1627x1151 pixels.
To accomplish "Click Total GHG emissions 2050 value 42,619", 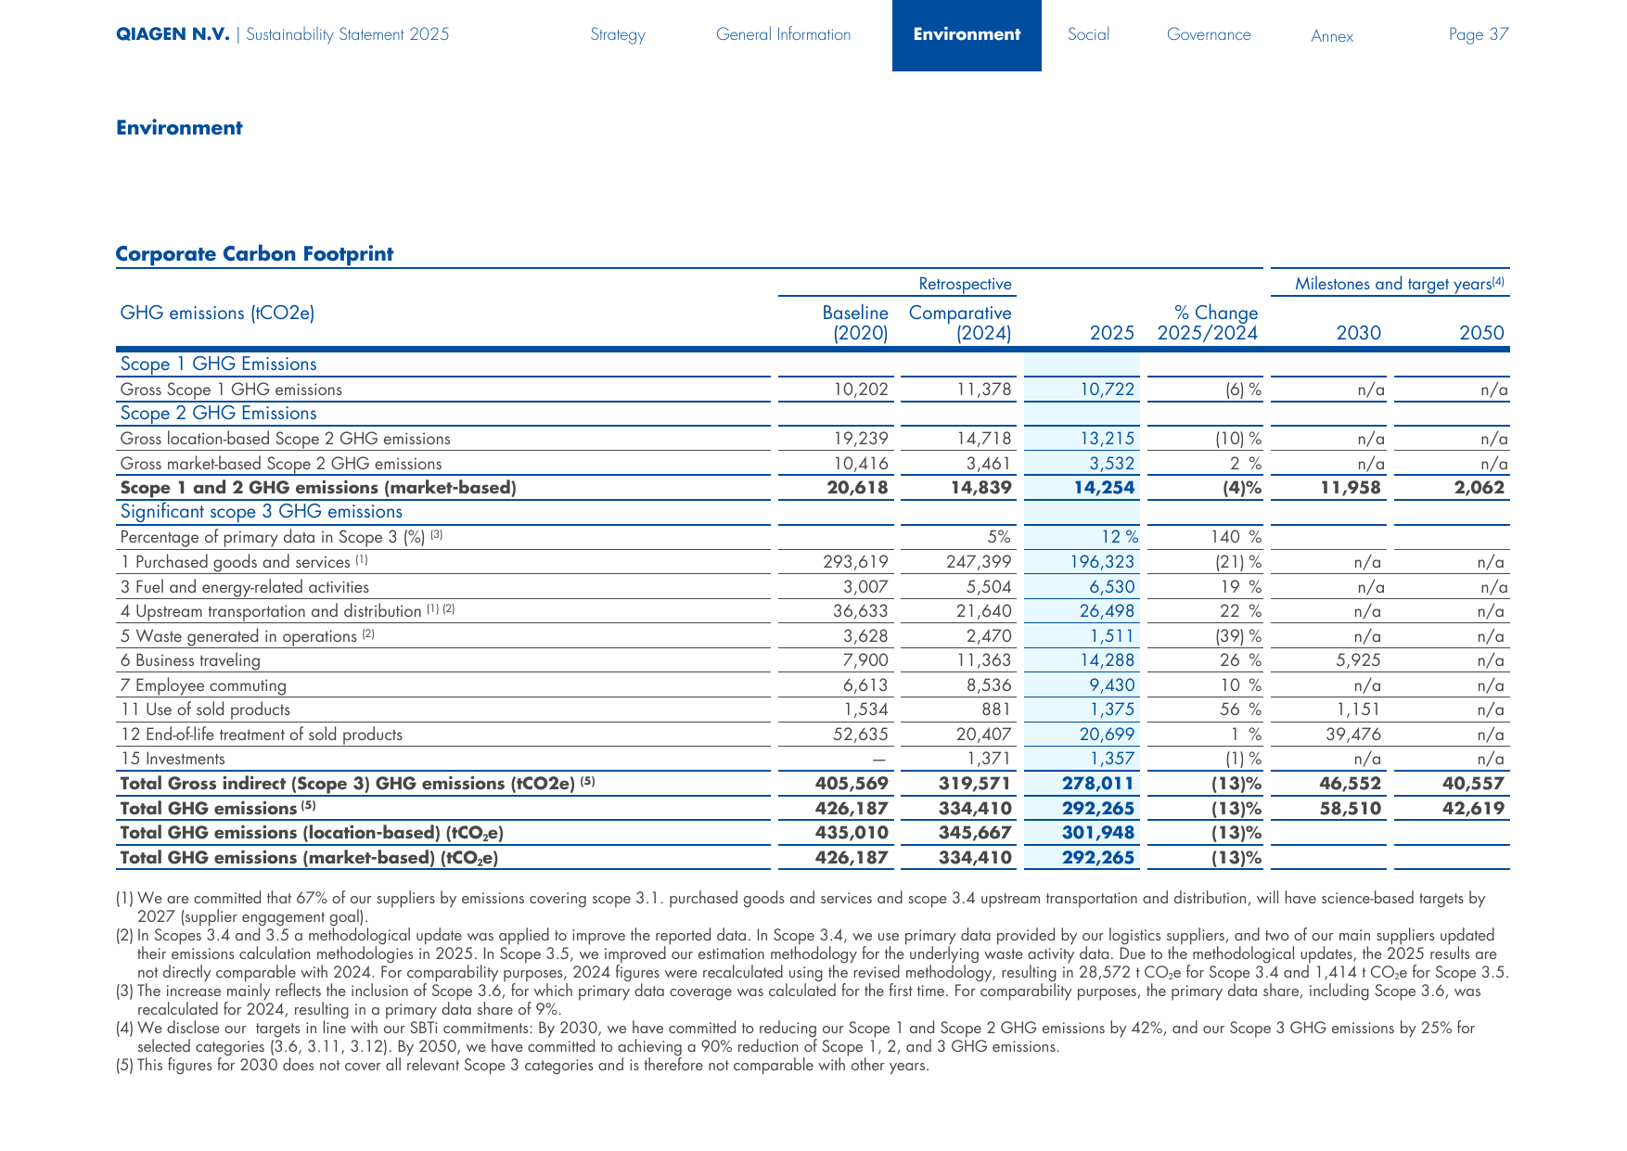I will [x=1473, y=809].
